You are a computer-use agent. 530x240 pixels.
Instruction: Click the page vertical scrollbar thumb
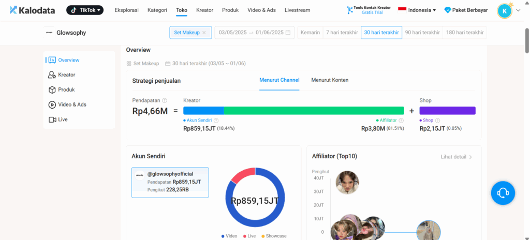point(527,40)
